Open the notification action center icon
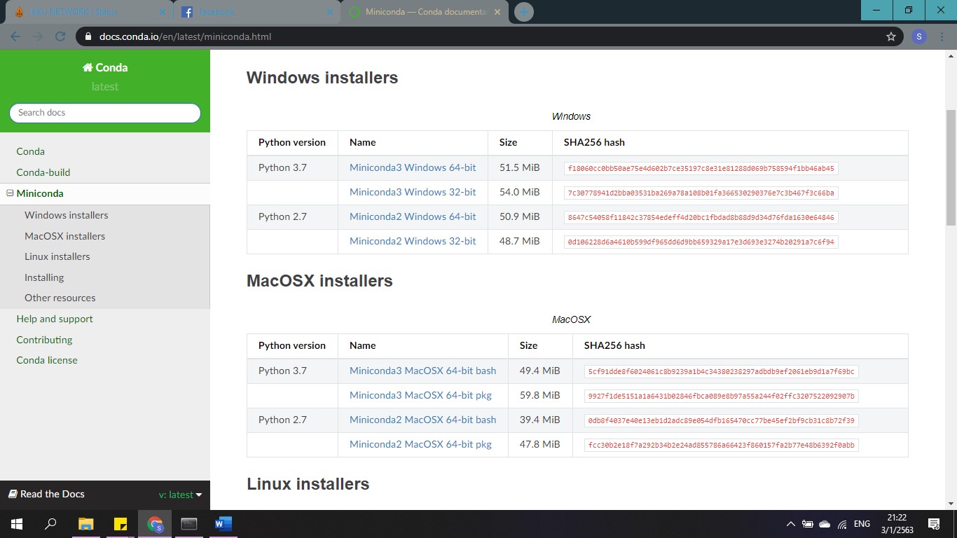The width and height of the screenshot is (957, 538). click(x=933, y=524)
